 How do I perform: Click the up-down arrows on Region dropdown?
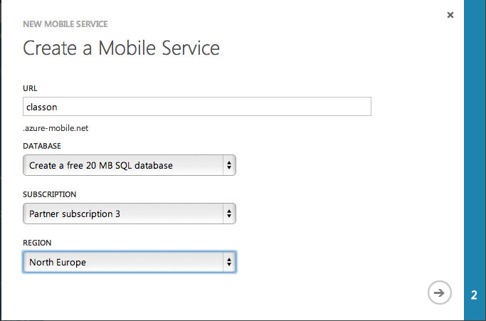pyautogui.click(x=228, y=263)
